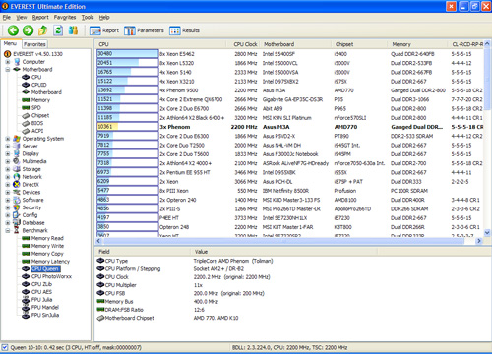Open the Favorites menu

65,17
